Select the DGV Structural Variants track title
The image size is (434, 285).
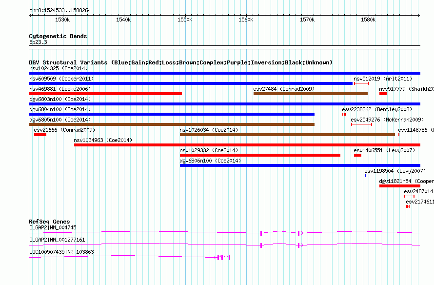click(180, 62)
